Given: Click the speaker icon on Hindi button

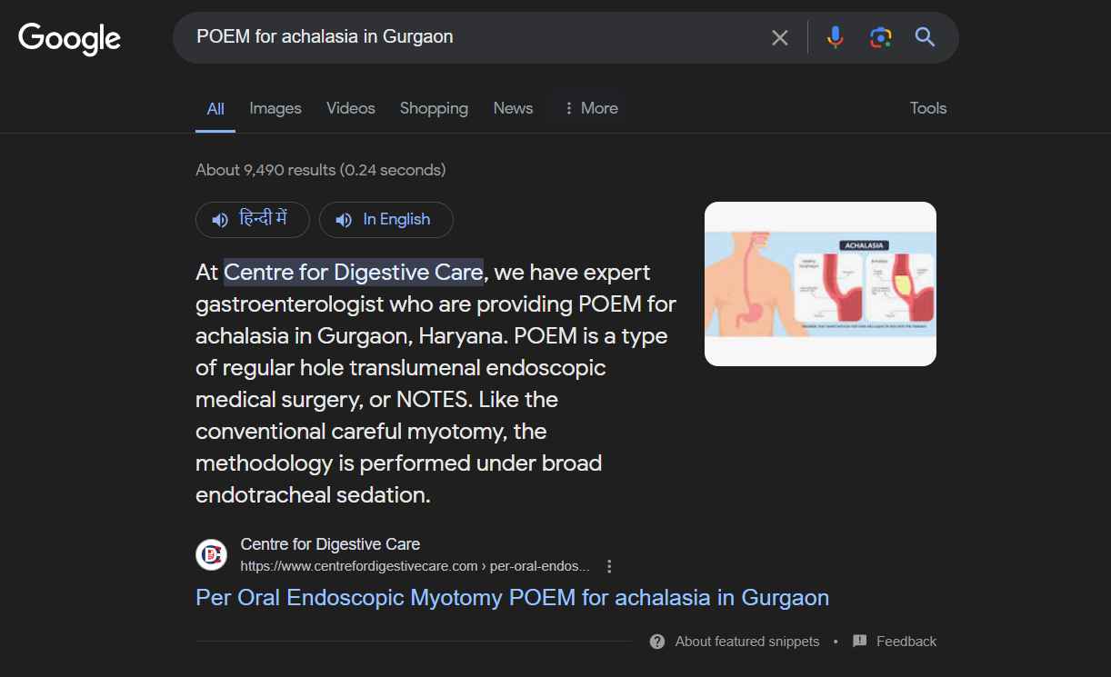Looking at the screenshot, I should pos(220,220).
